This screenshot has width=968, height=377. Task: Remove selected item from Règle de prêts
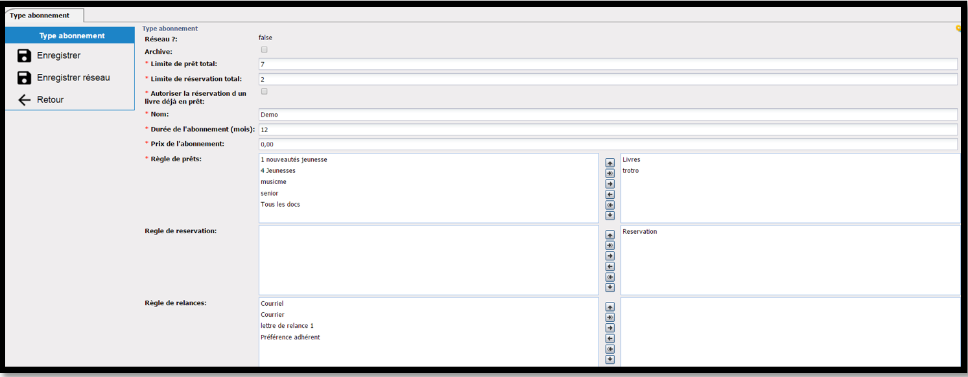tap(609, 194)
